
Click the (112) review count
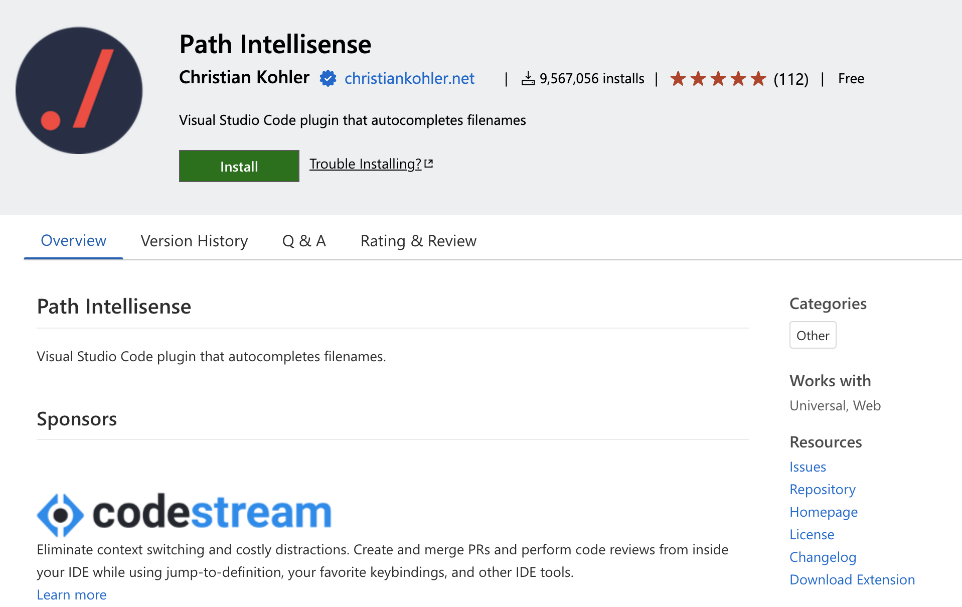coord(791,79)
